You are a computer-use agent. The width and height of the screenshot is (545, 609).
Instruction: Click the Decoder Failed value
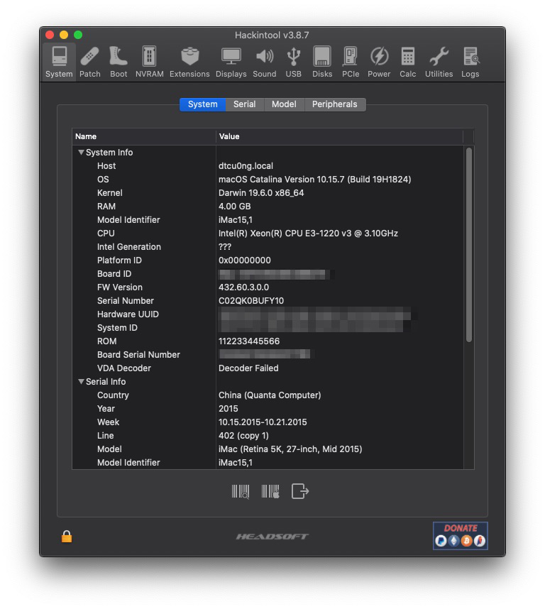[248, 368]
